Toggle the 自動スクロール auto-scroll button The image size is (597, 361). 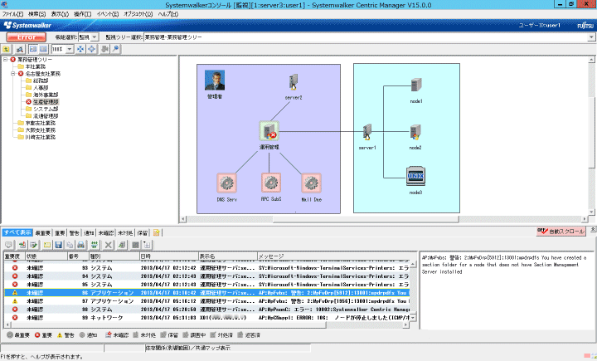pyautogui.click(x=561, y=232)
